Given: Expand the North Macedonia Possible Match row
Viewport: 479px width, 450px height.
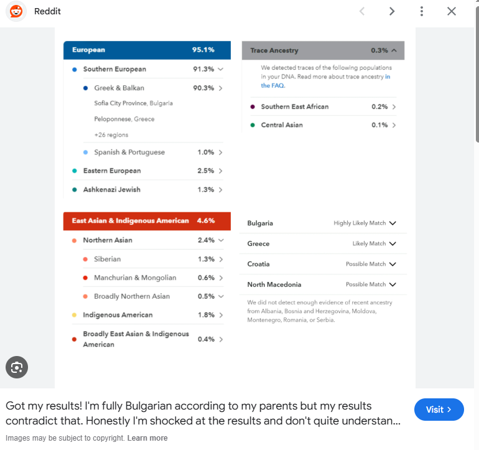Looking at the screenshot, I should 393,285.
